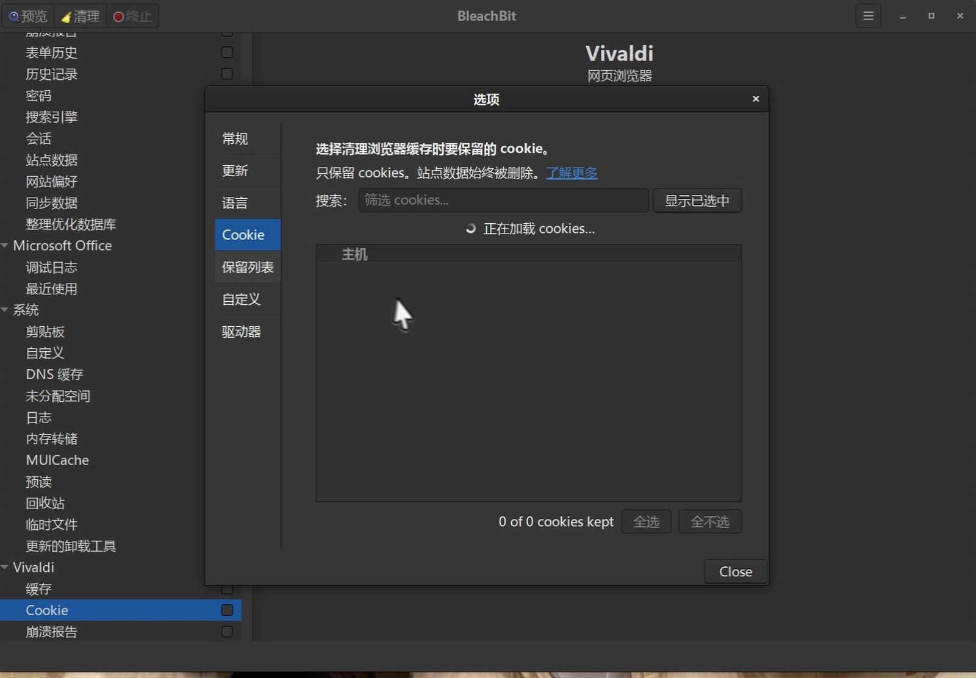Select 回收站 tree item
The width and height of the screenshot is (976, 678).
[x=45, y=503]
